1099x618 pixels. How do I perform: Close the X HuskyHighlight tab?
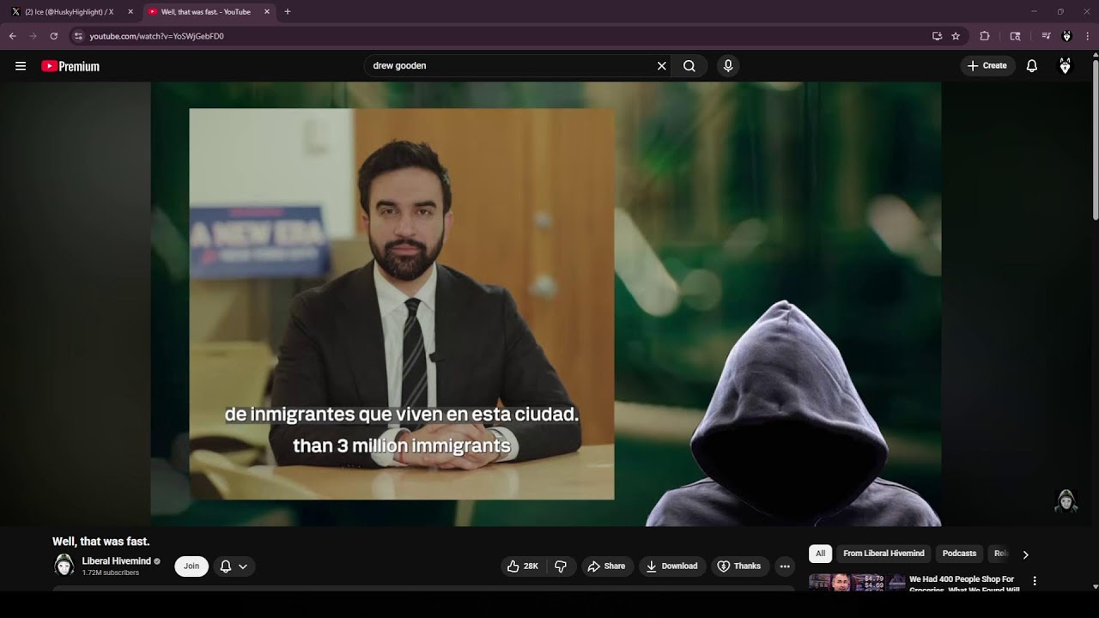click(x=131, y=12)
